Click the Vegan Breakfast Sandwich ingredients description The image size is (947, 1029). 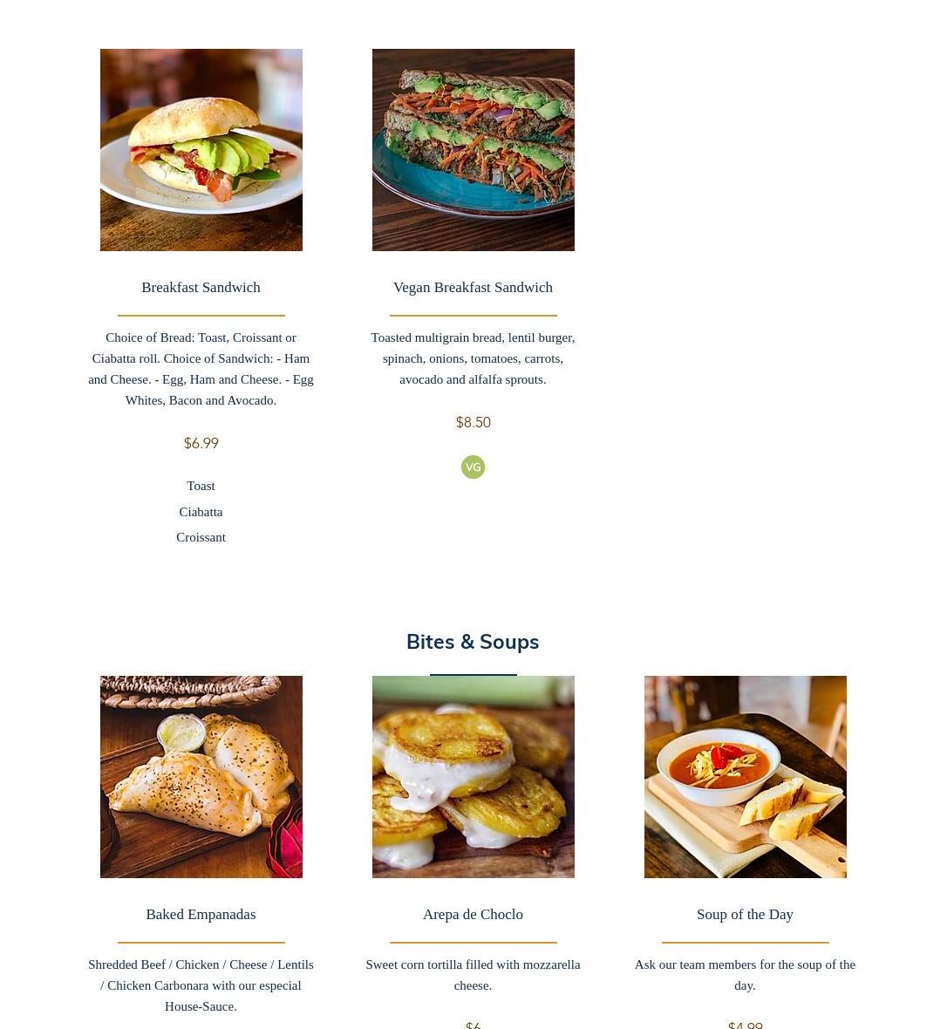coord(473,358)
